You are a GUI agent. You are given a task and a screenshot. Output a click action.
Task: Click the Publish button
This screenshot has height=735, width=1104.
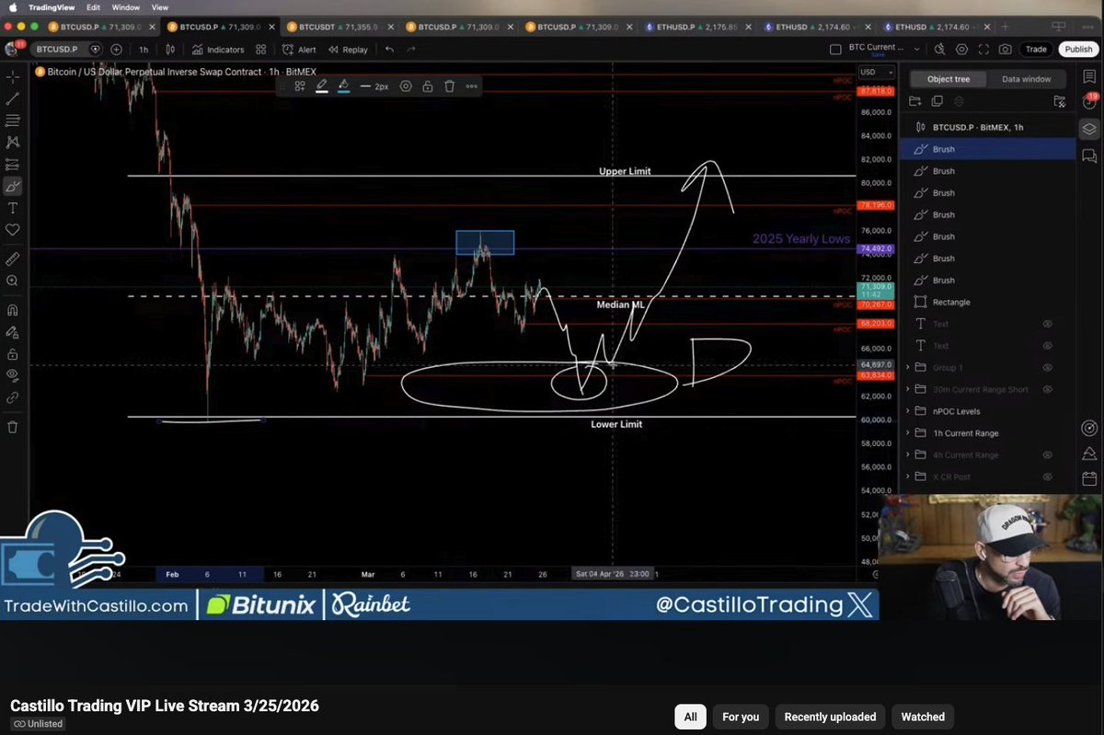point(1077,50)
